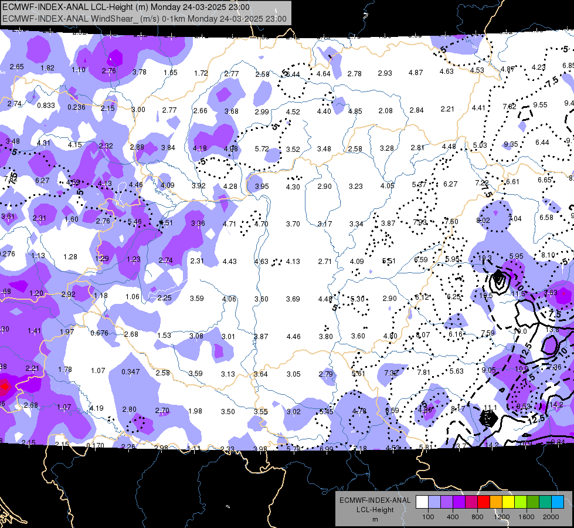This screenshot has height=528, width=574.
Task: Click the wind shear value '9.05'
Action: 489,370
